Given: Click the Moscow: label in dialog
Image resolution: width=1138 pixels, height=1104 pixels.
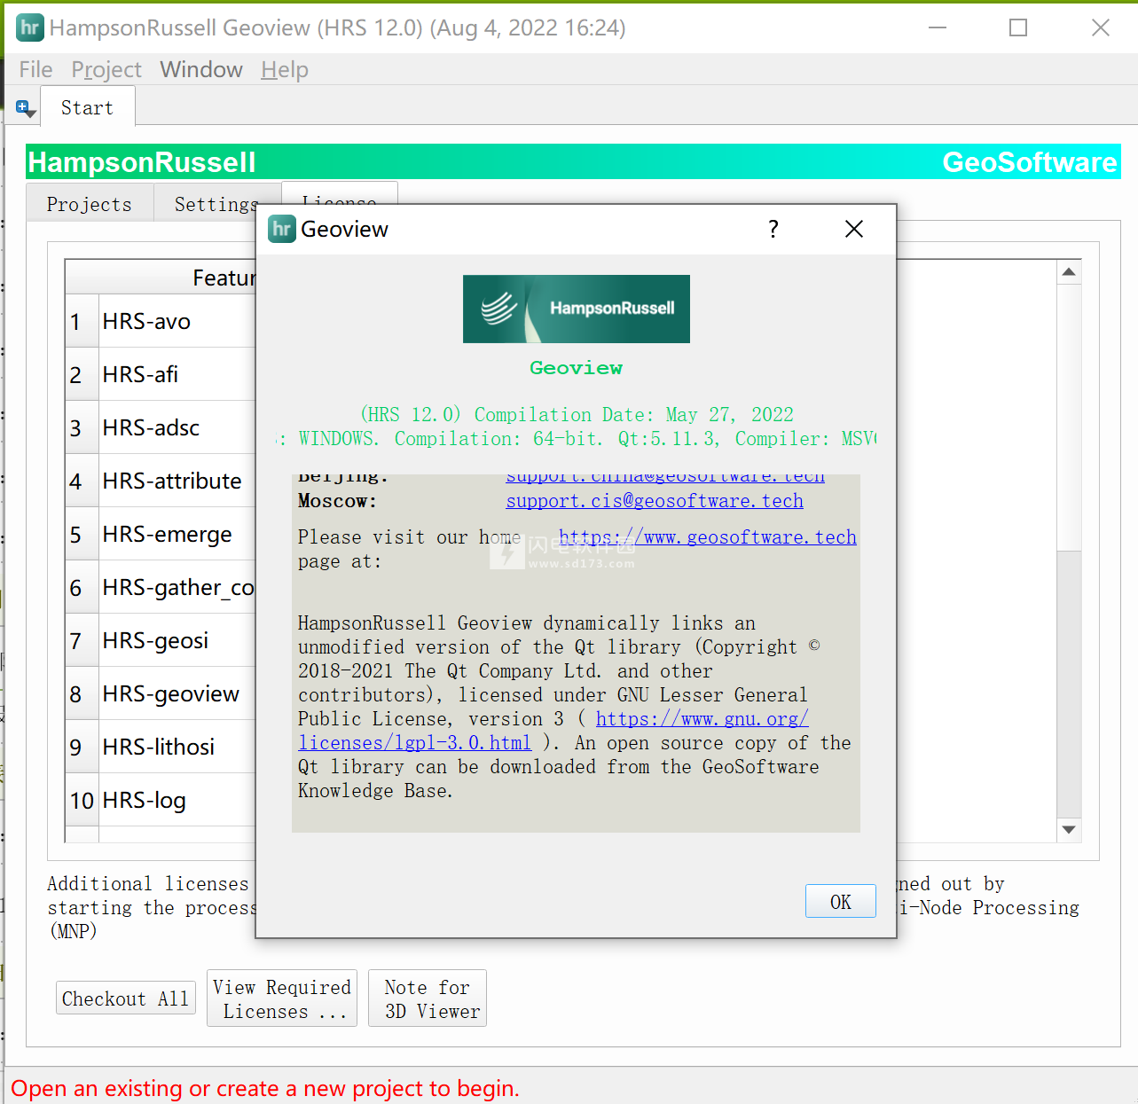Looking at the screenshot, I should click(337, 501).
